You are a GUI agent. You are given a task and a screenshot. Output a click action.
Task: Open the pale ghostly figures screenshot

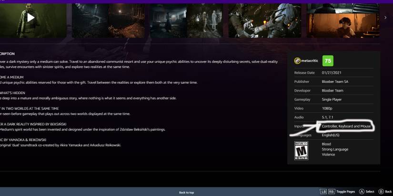[x=205, y=20]
